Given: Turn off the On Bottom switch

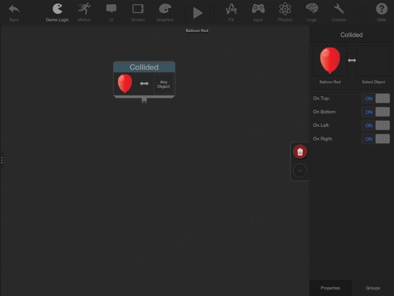Looking at the screenshot, I should click(x=376, y=112).
